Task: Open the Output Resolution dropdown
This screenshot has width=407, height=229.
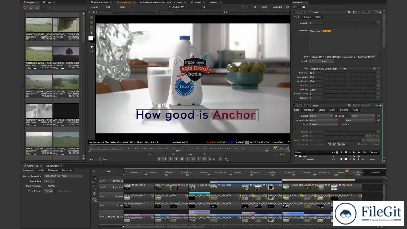Action: point(63,176)
